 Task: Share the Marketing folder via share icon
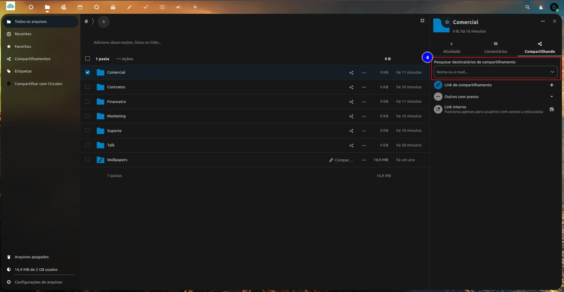pos(351,116)
